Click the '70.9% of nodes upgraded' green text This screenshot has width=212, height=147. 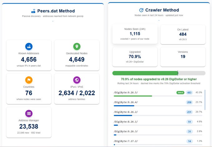pyautogui.click(x=159, y=79)
